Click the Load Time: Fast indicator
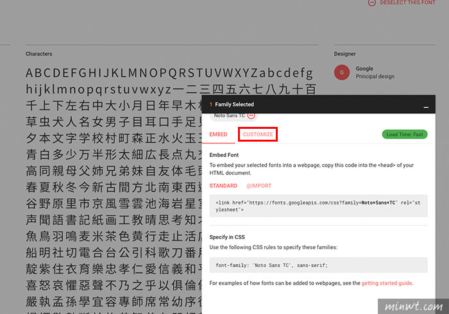This screenshot has width=449, height=314. point(405,135)
